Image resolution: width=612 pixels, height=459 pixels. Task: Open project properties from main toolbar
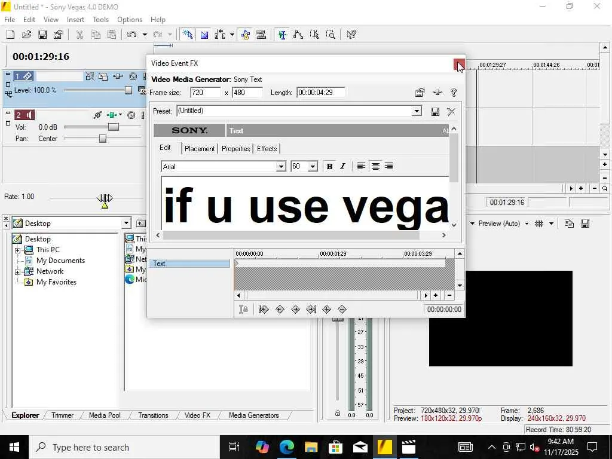click(x=58, y=35)
